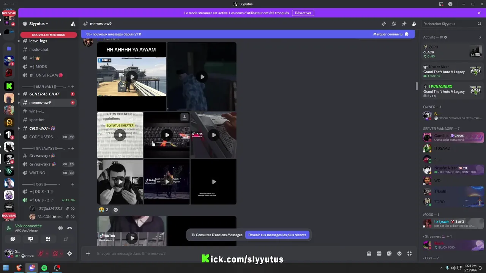Click the Désactiver streamer mode button

[303, 13]
